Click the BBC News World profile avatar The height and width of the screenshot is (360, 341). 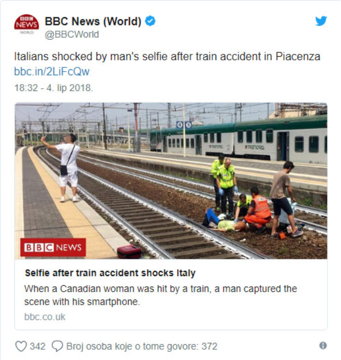point(27,24)
